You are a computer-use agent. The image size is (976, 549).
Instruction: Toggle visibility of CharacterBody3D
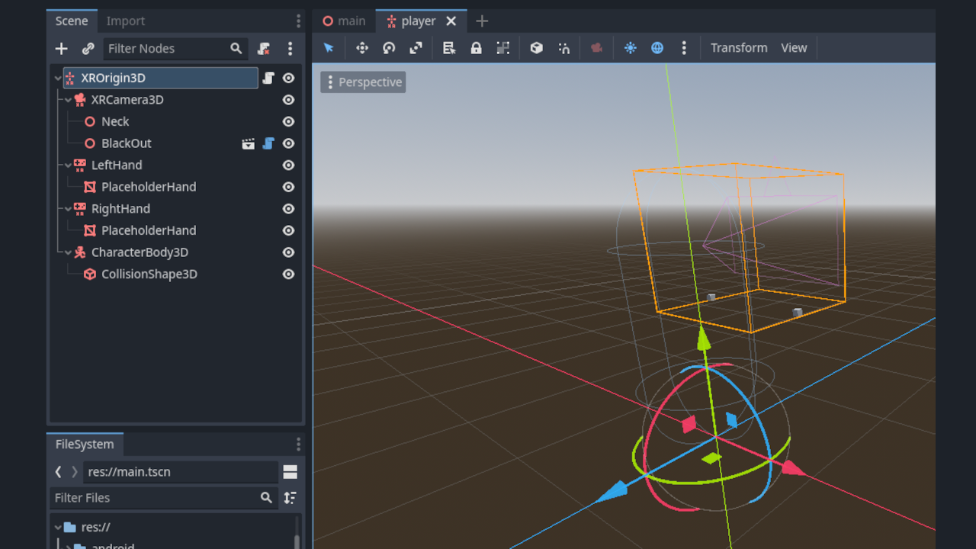click(288, 252)
